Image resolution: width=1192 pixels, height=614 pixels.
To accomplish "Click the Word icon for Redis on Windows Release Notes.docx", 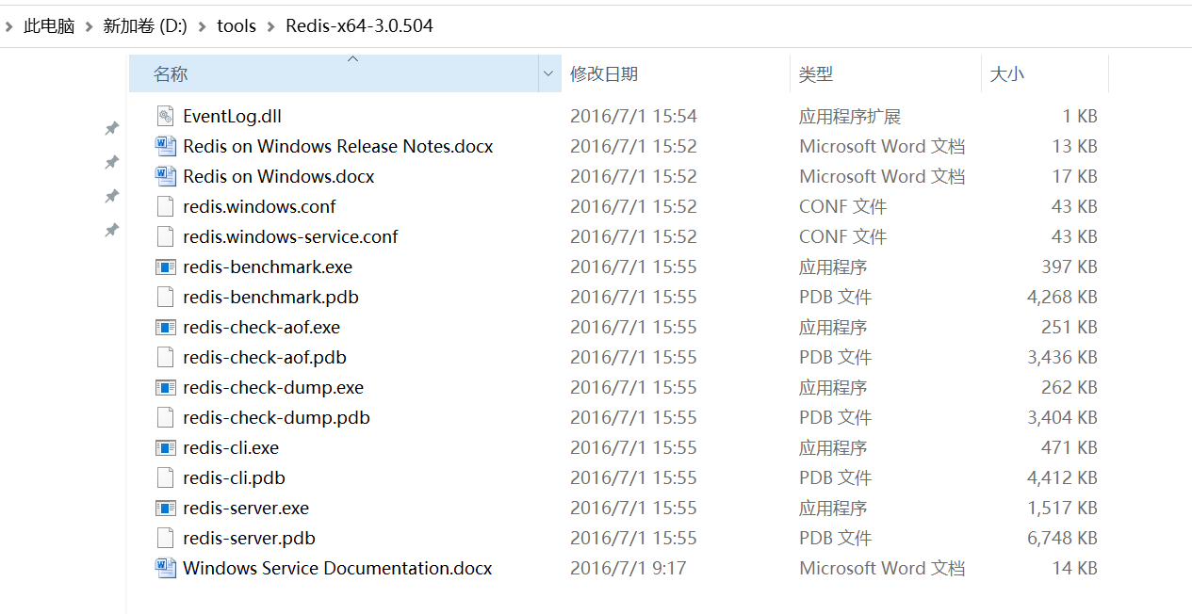I will point(166,146).
